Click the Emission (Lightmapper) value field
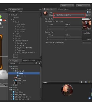The image size is (92, 102). (x=87, y=43)
